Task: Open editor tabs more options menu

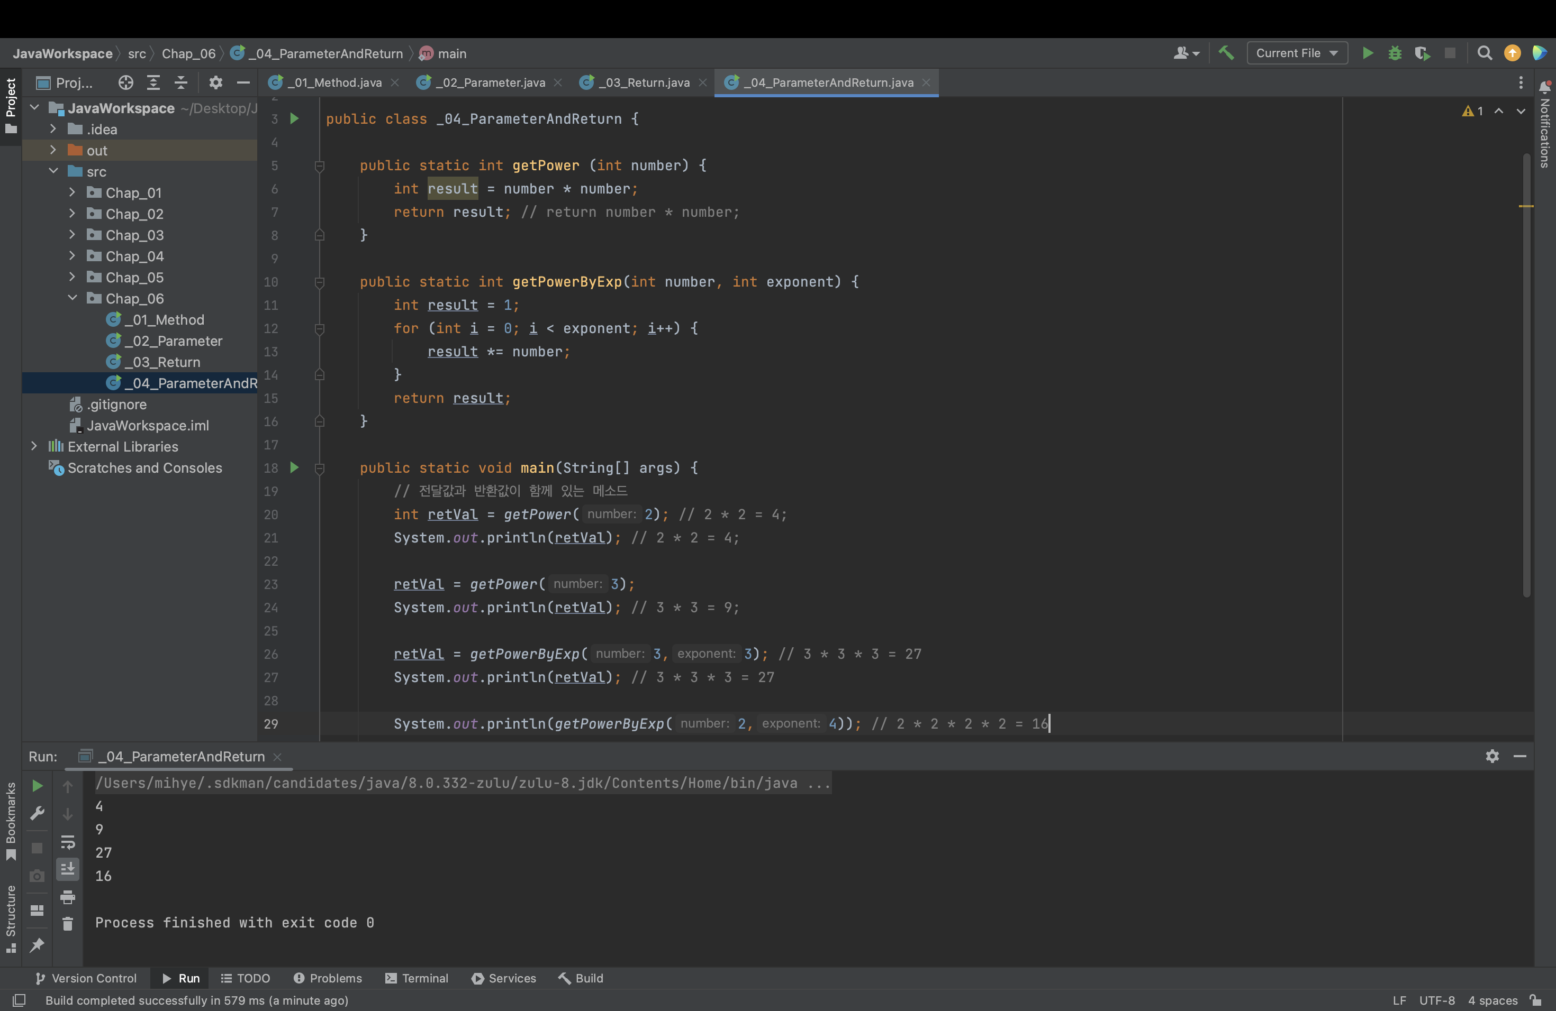Action: 1521,82
